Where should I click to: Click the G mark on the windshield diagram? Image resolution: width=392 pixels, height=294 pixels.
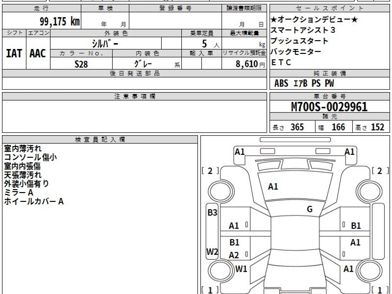coord(310,209)
